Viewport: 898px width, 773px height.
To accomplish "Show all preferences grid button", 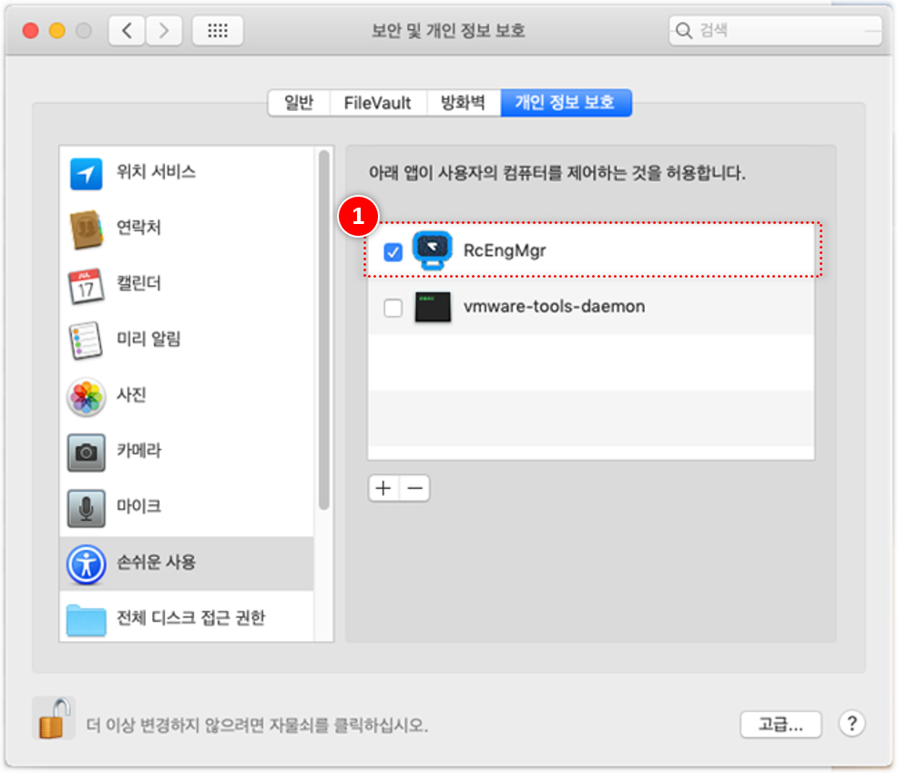I will 217,31.
